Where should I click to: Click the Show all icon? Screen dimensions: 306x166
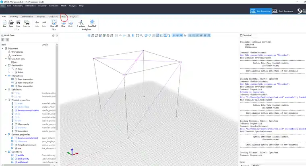pos(54,22)
